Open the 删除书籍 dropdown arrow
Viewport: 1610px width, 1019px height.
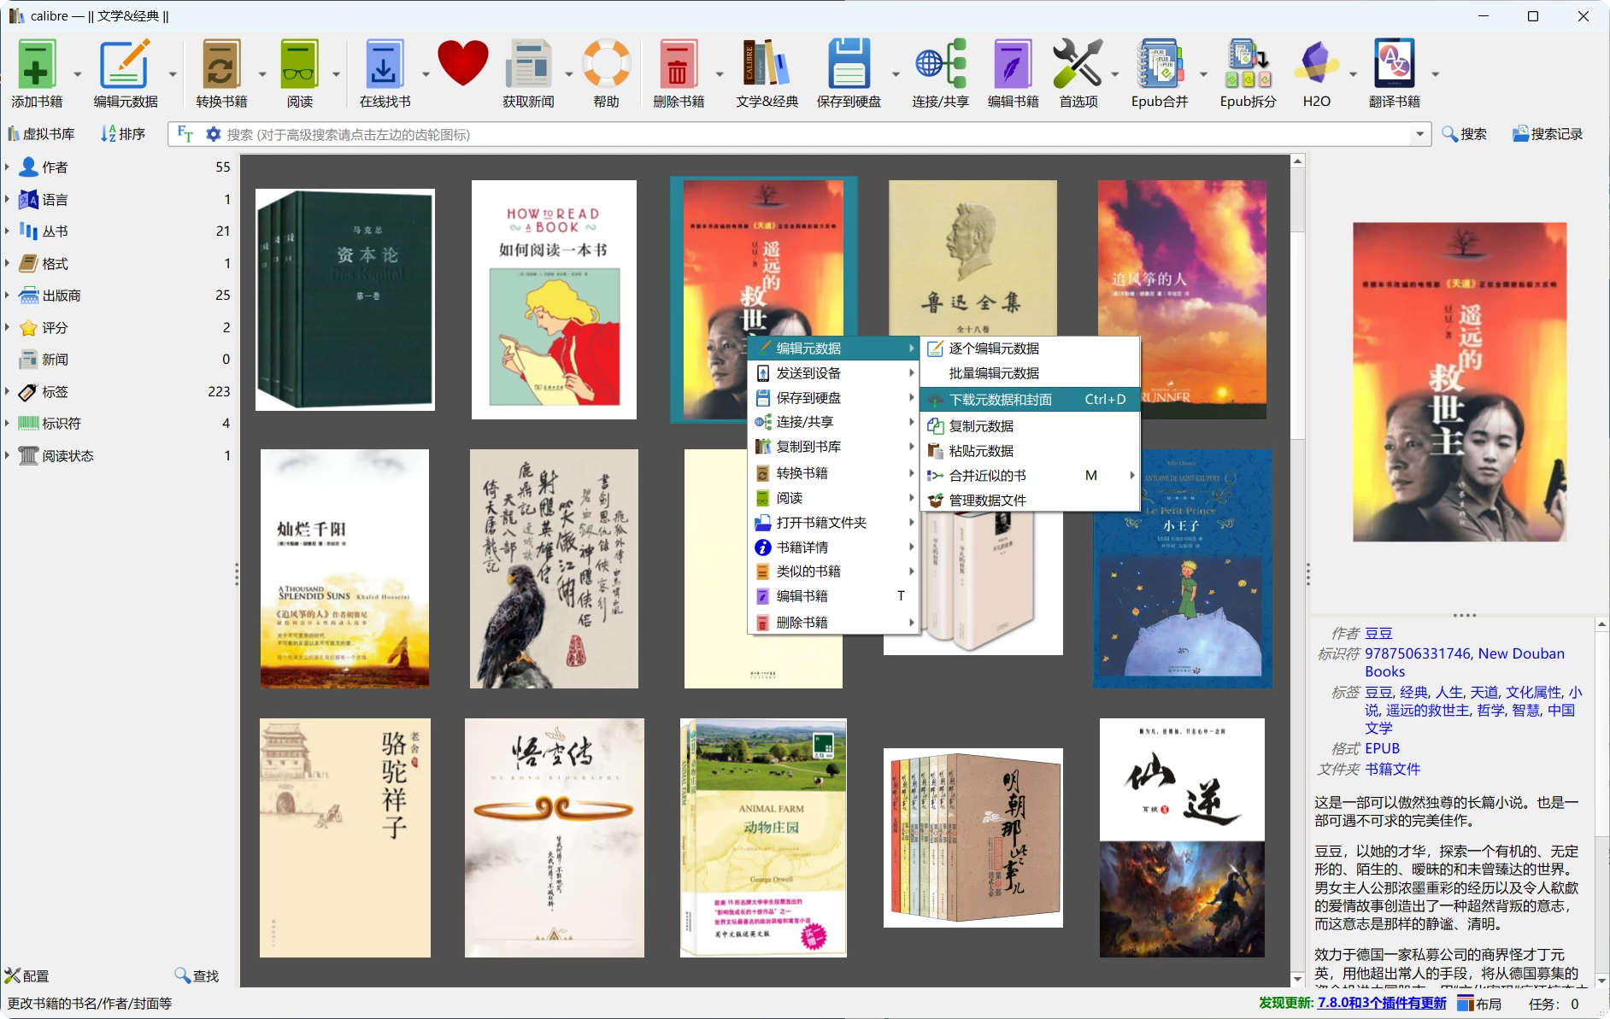click(x=720, y=74)
